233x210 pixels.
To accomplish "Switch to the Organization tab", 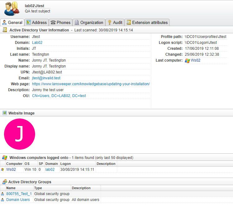I will (89, 22).
